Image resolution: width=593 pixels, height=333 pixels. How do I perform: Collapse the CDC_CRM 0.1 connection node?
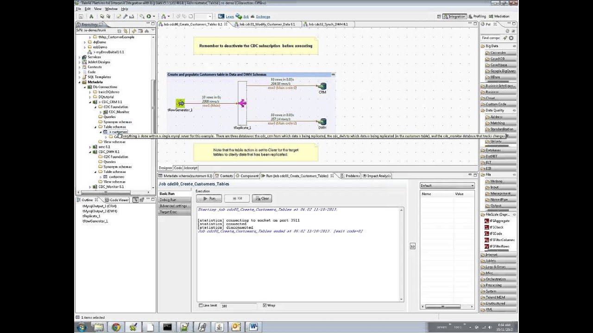point(90,102)
